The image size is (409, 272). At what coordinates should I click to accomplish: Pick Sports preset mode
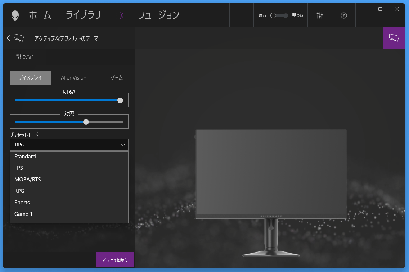click(x=69, y=202)
